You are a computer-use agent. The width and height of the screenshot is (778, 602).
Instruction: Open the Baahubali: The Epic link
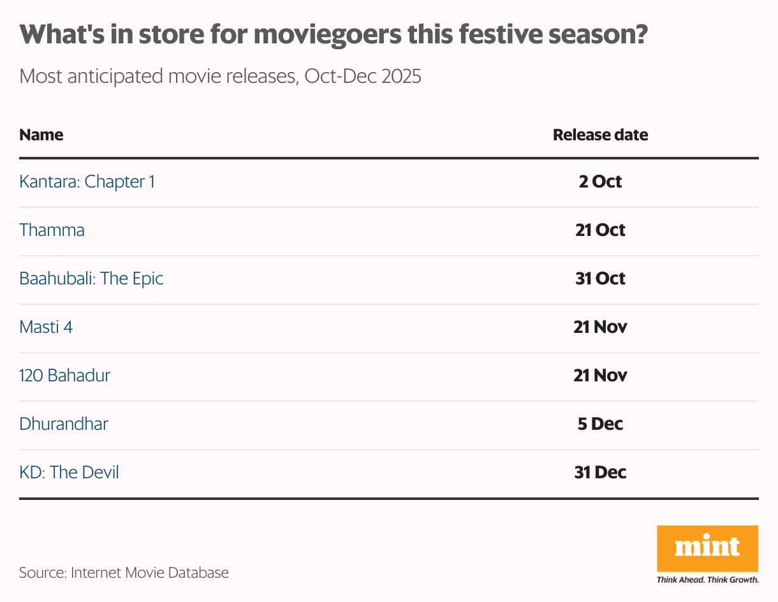click(91, 279)
